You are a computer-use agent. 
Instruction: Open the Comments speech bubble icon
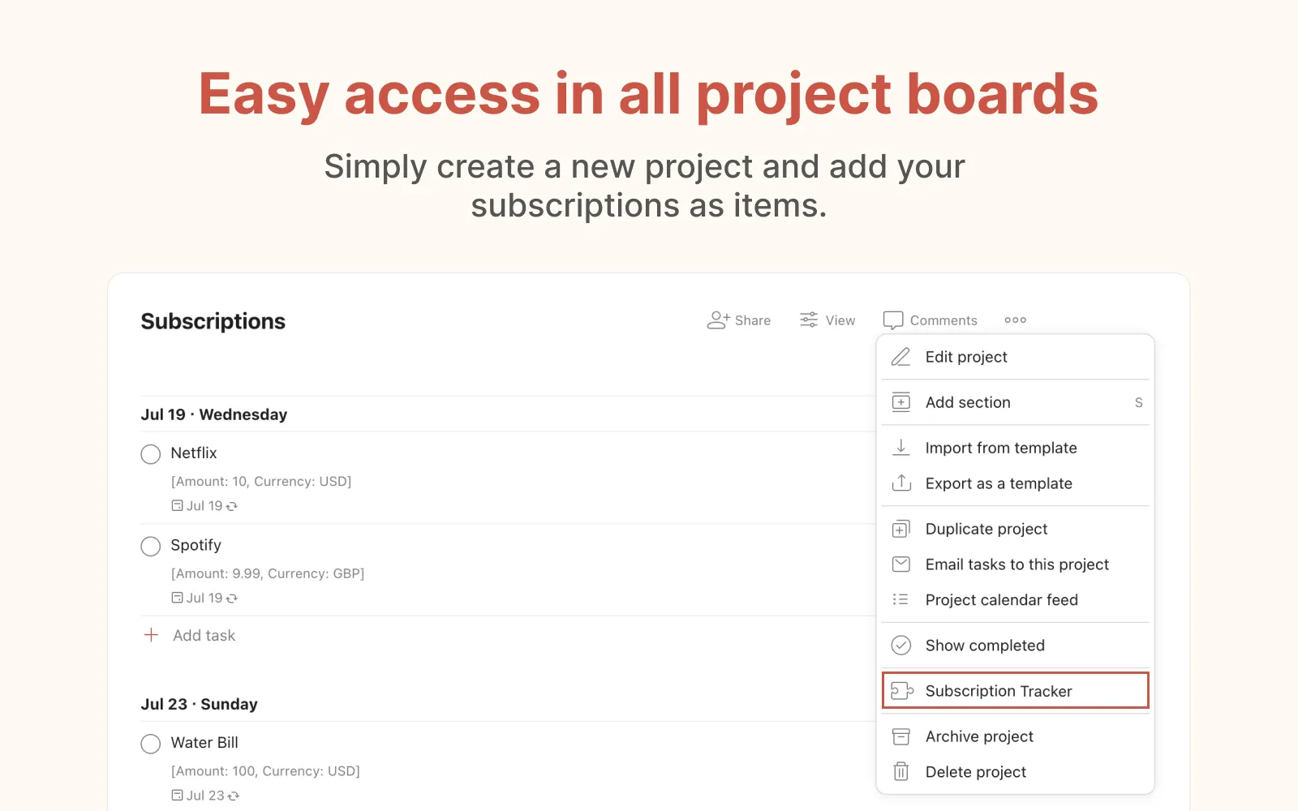[x=893, y=320]
